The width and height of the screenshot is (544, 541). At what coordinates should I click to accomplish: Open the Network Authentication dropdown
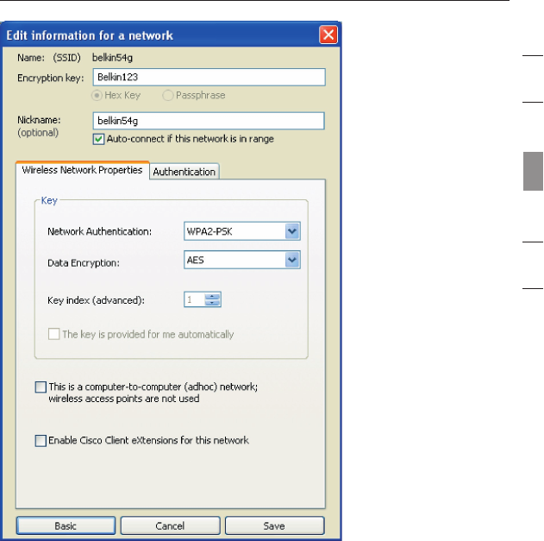[x=292, y=231]
